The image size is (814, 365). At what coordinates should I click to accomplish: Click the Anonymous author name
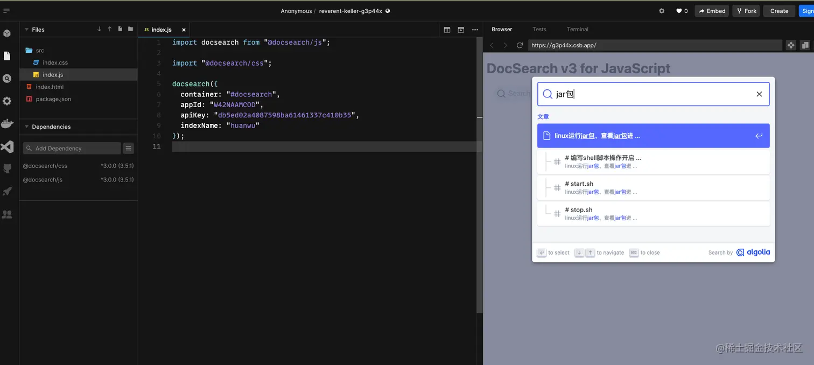pos(296,11)
